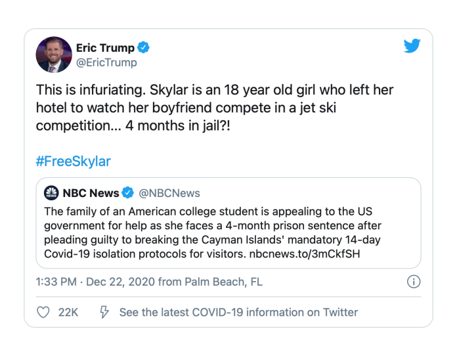This screenshot has height=356, width=457.
Task: Click the NBC News peacock avatar
Action: pos(51,192)
